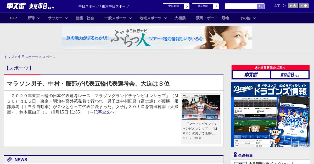Screen dimensions: 314x164
Task: Open the marathon runner photo thumbnail
Action: point(201,107)
